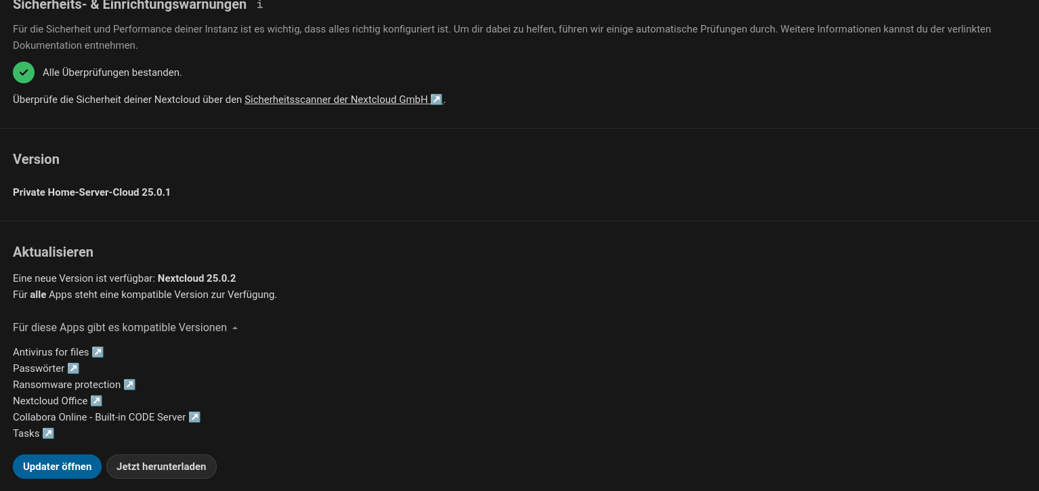Click the Updater öffnen button

[x=57, y=467]
